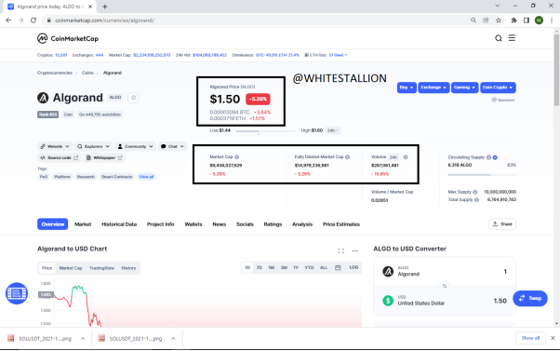Open the Chrome profile avatar
This screenshot has height=351, width=560.
(539, 20)
